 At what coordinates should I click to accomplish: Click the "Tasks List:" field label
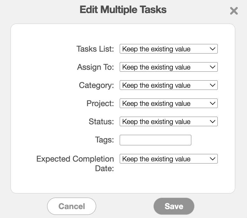tap(95, 49)
